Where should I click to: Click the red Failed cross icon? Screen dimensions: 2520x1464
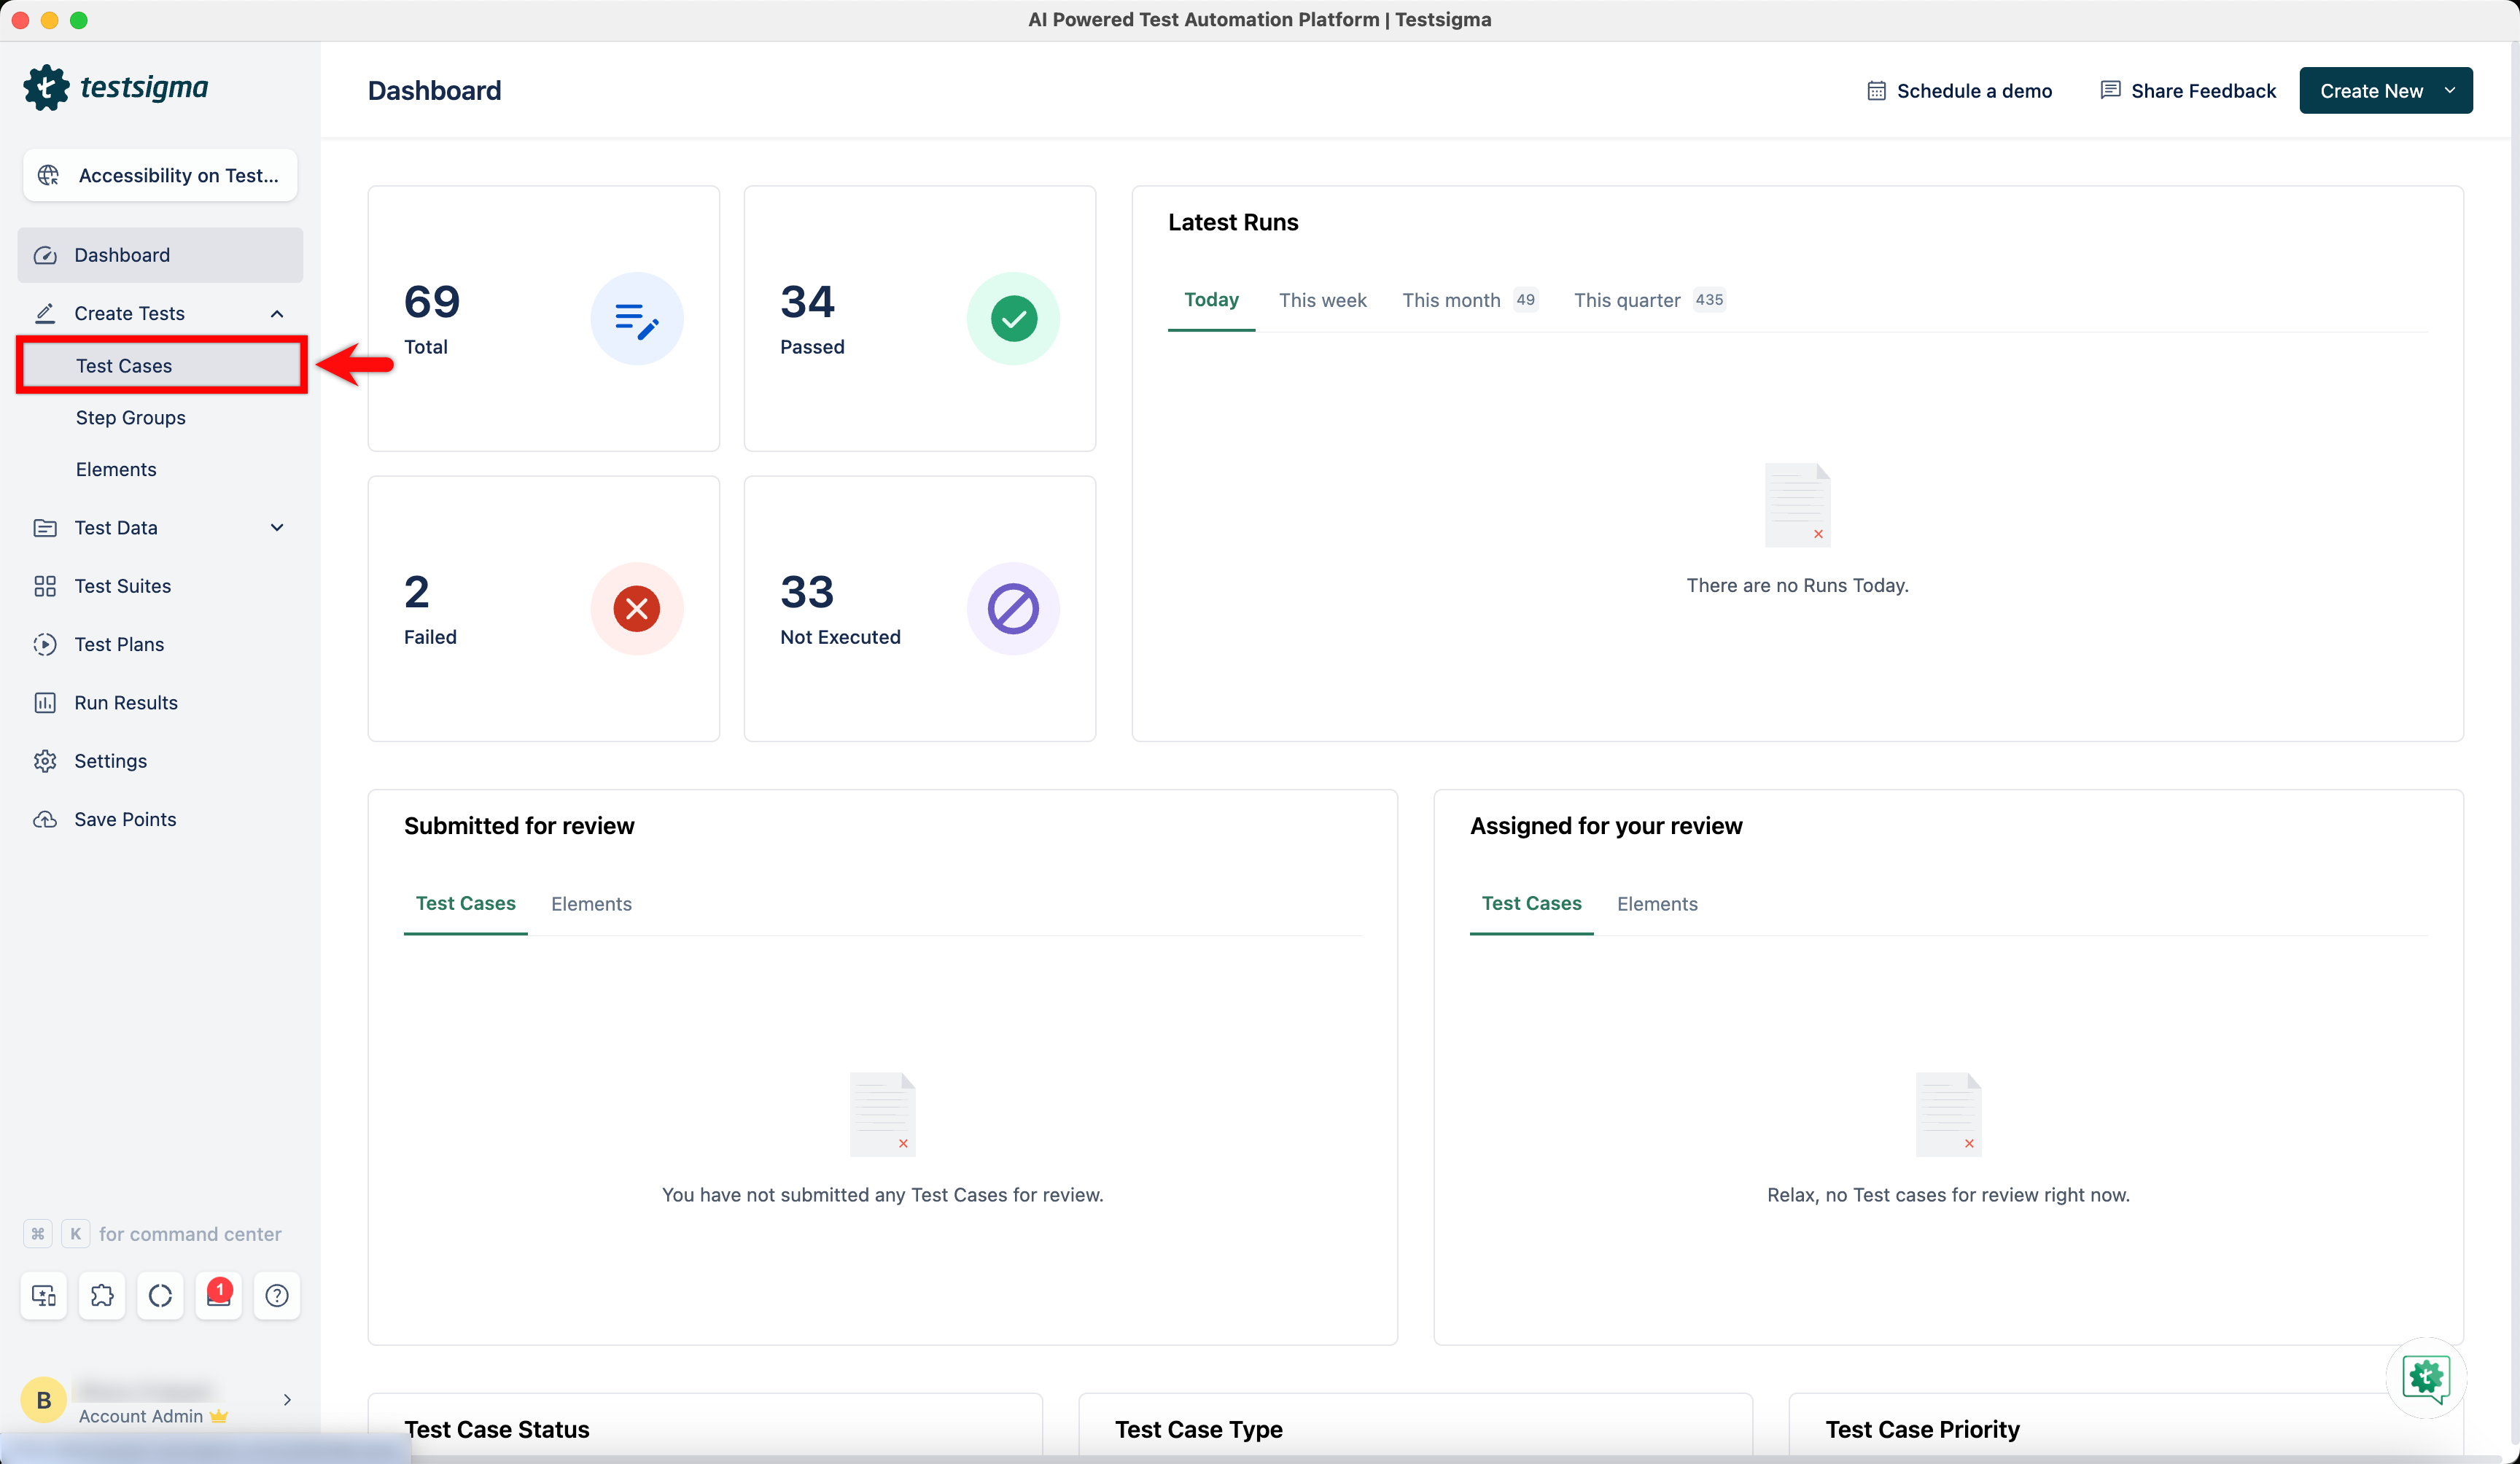click(636, 609)
